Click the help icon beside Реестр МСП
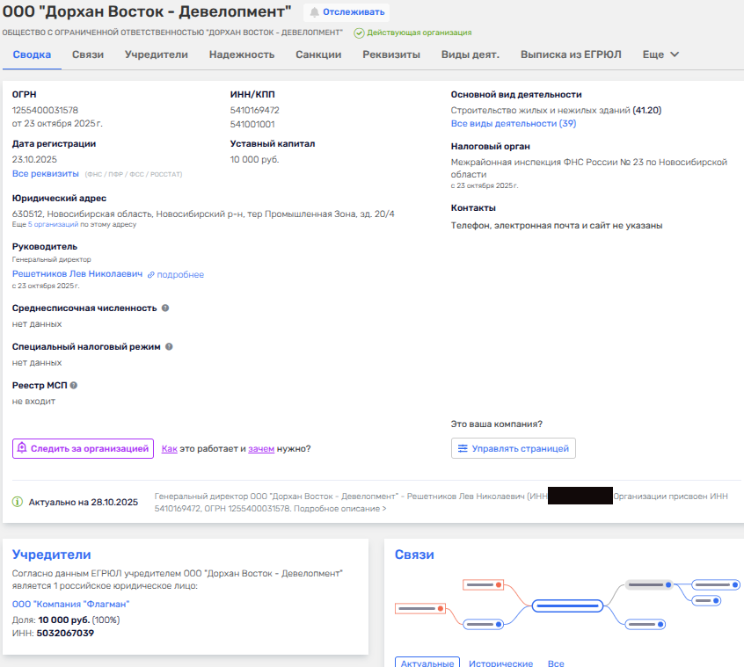Screen dimensions: 744x667 click(x=74, y=385)
